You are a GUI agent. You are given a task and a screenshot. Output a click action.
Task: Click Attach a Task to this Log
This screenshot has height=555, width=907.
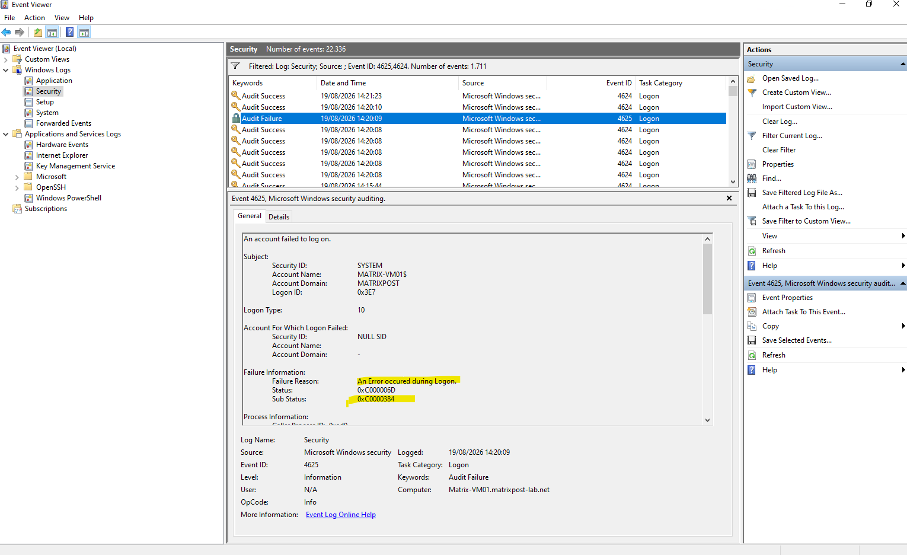coord(803,207)
